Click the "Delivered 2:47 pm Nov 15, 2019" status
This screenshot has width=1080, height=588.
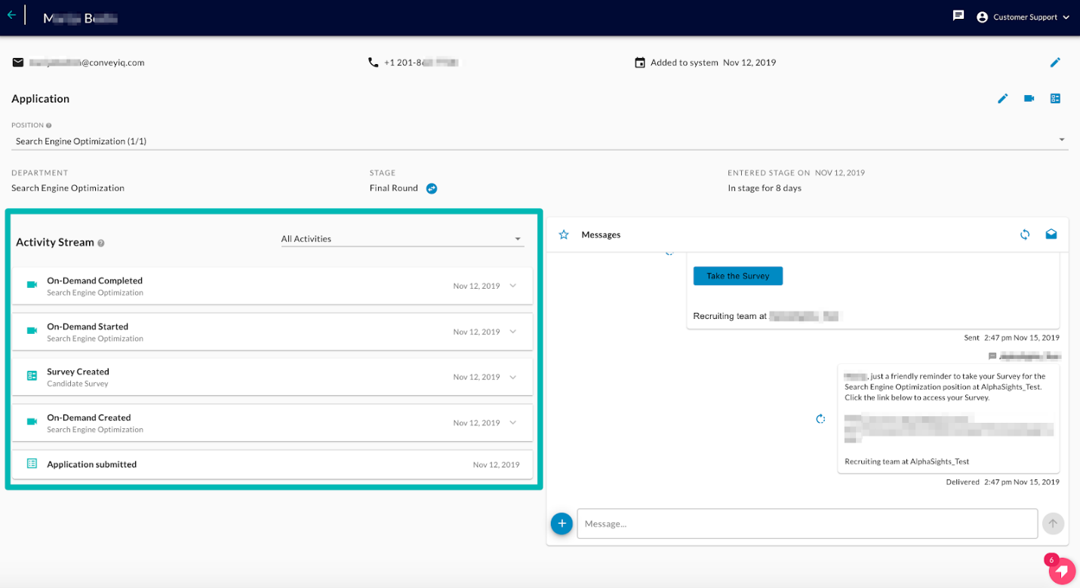[1003, 482]
